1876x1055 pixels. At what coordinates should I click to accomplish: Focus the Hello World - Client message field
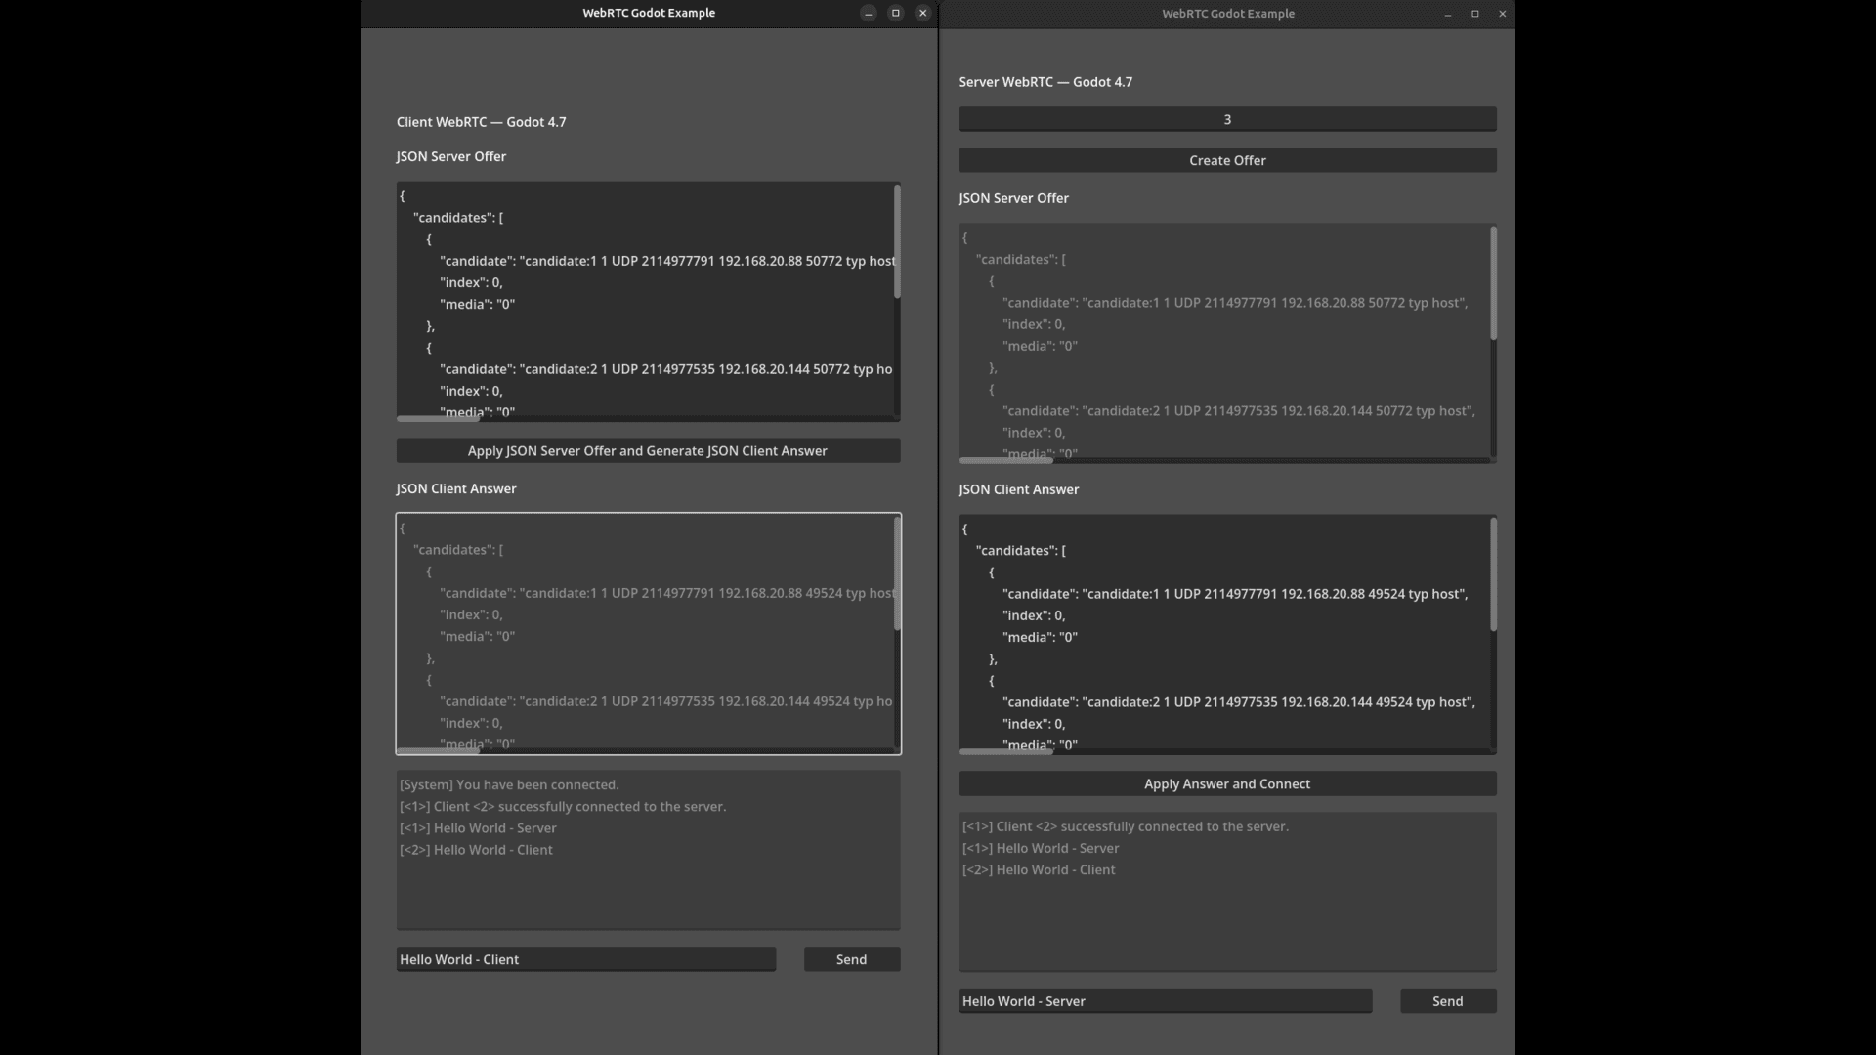[x=586, y=959]
